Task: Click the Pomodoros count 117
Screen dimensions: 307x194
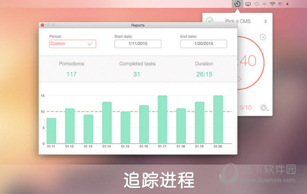Action: (x=71, y=74)
